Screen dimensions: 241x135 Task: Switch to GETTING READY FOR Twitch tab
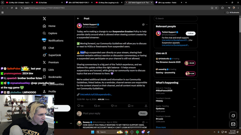pos(79,3)
